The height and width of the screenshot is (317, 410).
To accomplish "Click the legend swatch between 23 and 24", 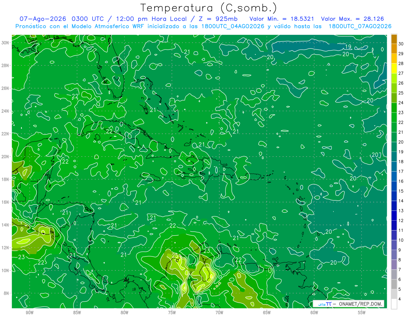I will tap(394, 107).
